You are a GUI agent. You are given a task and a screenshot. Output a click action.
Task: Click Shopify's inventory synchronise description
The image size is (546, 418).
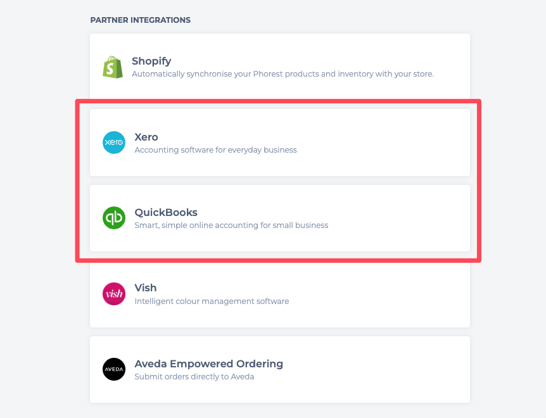click(283, 74)
